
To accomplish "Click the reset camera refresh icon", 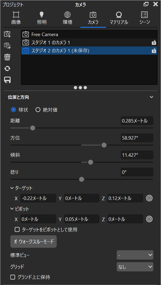I will [7, 68].
